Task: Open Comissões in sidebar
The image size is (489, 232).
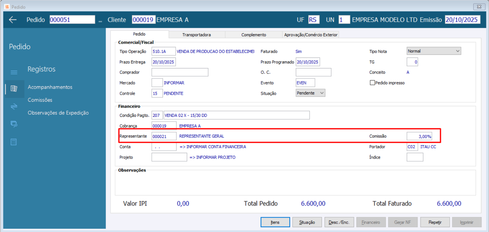Action: click(40, 100)
